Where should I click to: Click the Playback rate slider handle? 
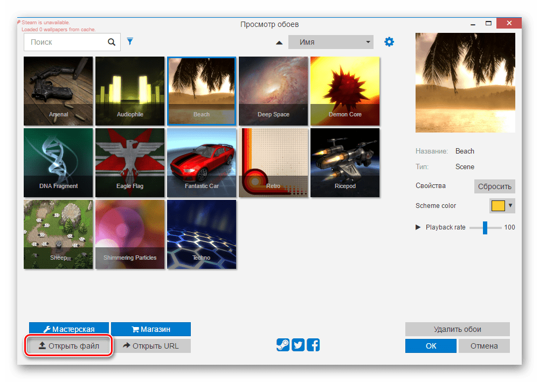[485, 227]
